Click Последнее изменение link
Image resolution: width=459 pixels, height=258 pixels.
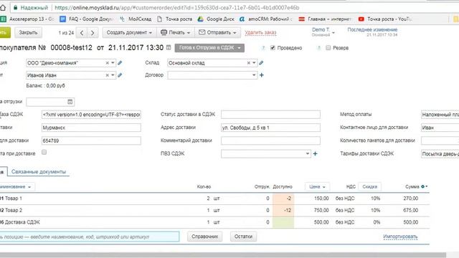pos(372,30)
